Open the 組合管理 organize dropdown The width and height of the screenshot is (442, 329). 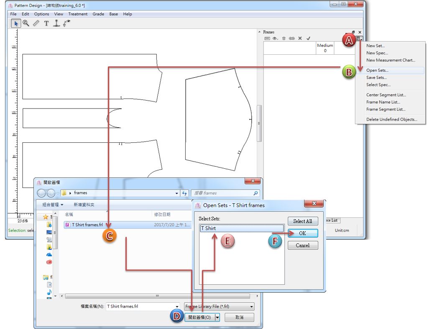(53, 205)
